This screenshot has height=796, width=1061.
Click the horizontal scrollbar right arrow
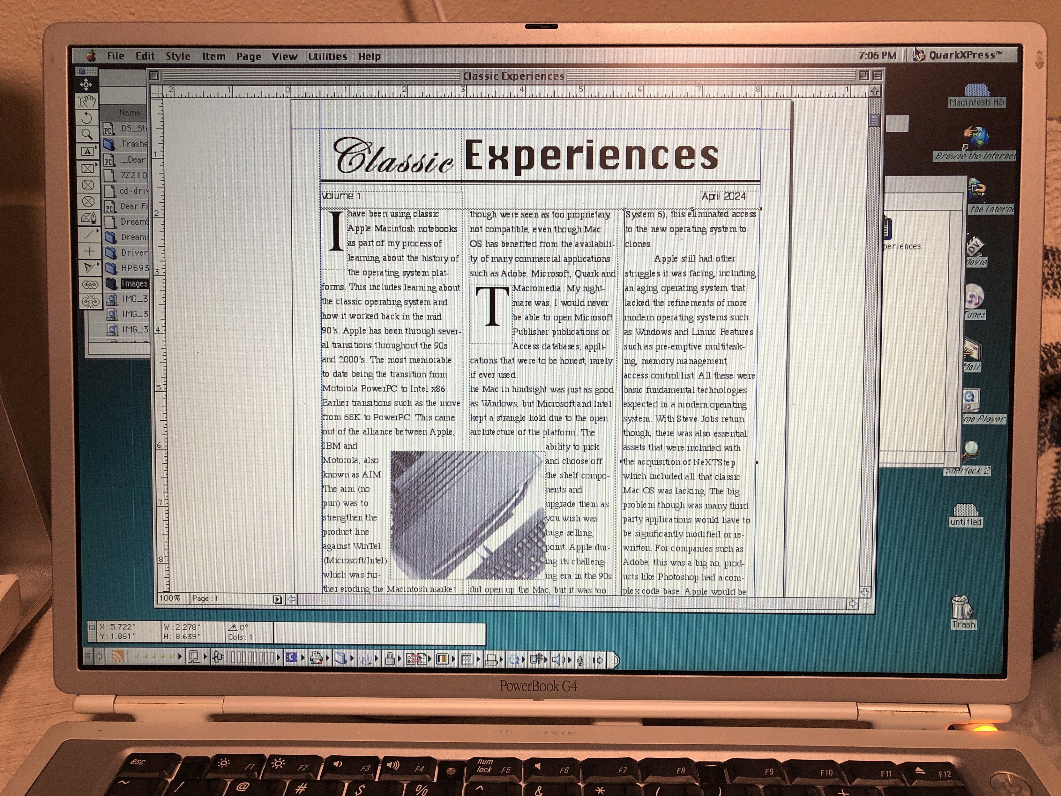coord(852,604)
